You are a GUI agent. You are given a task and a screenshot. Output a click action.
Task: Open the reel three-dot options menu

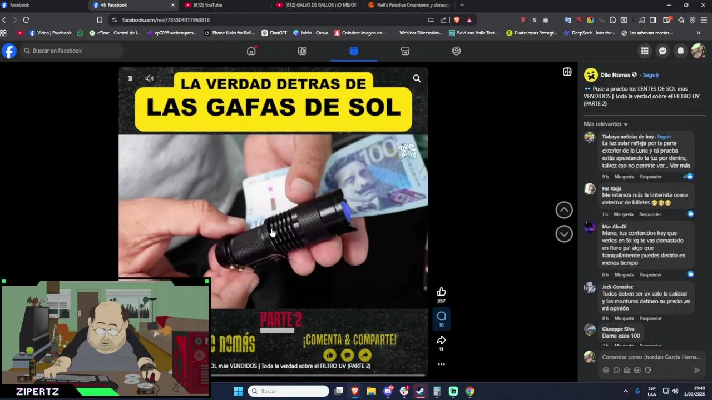pyautogui.click(x=441, y=364)
